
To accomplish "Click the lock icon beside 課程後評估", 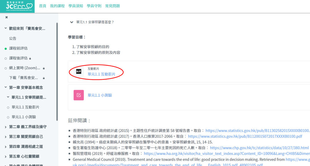I will (x=30, y=58).
